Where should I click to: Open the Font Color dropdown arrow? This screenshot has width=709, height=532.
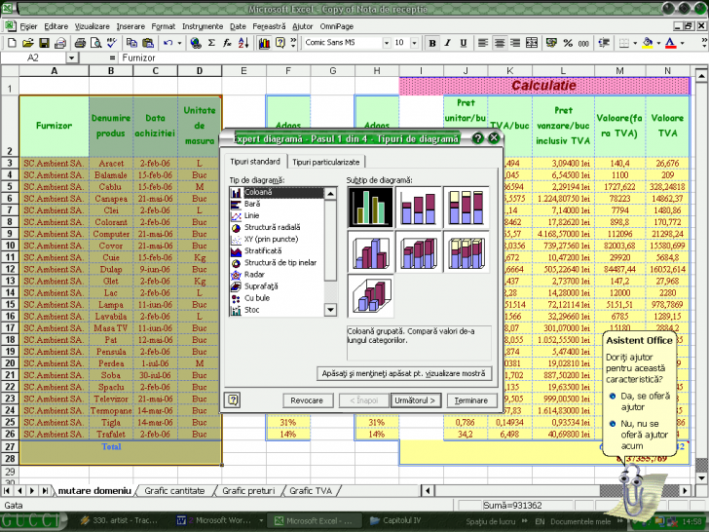click(x=683, y=43)
